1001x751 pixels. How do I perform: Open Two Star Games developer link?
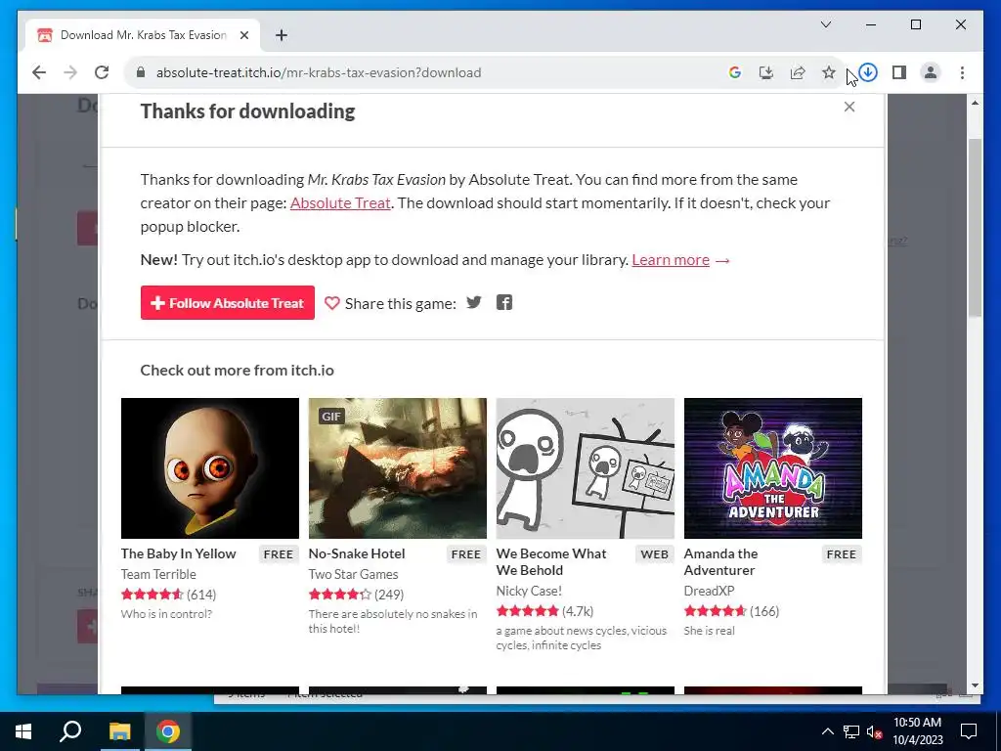click(x=353, y=574)
